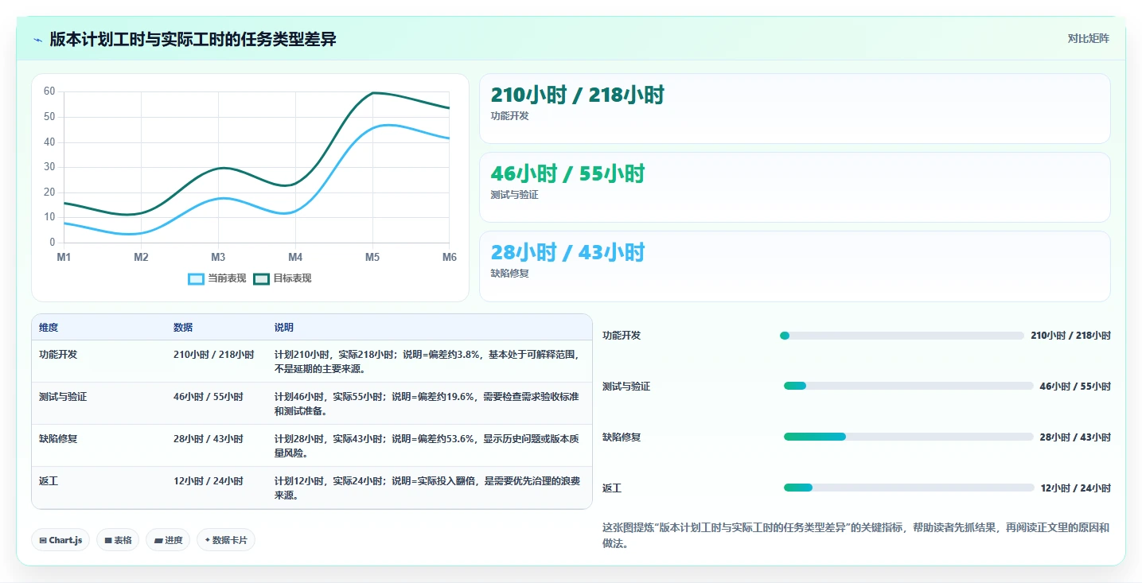Click the 60 value on the y-axis
This screenshot has width=1142, height=583.
pyautogui.click(x=49, y=91)
